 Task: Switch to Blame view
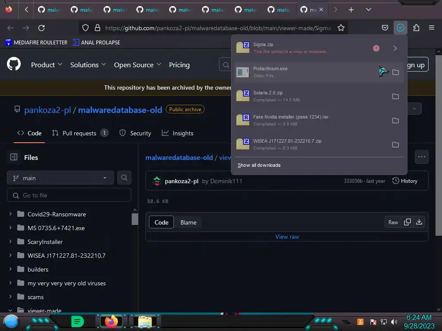point(188,222)
